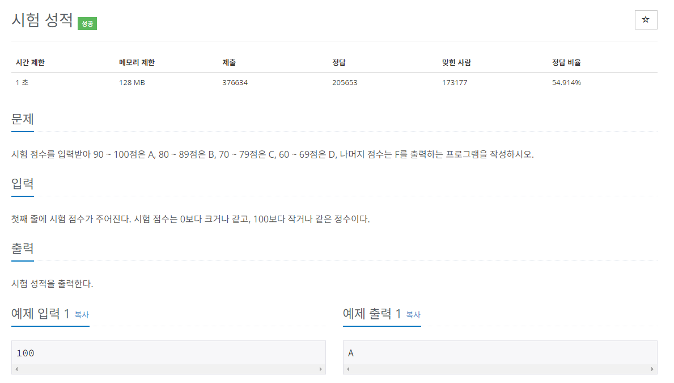Screen dimensions: 674x383
Task: Click right scroll arrow of example input box
Action: coord(321,369)
